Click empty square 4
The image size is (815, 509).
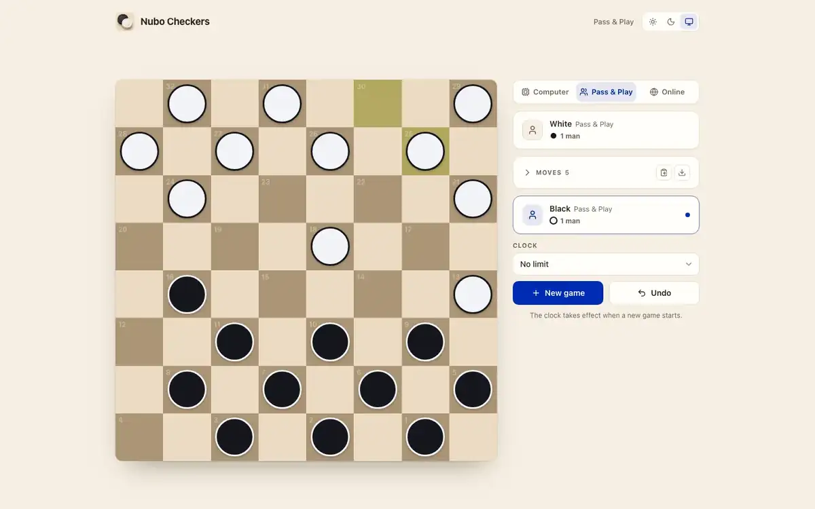coord(139,437)
